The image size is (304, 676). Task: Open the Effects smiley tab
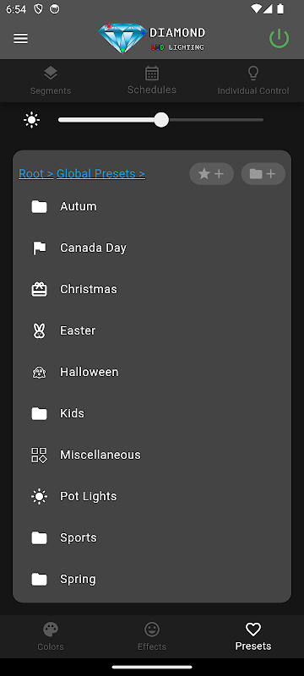[x=151, y=636]
